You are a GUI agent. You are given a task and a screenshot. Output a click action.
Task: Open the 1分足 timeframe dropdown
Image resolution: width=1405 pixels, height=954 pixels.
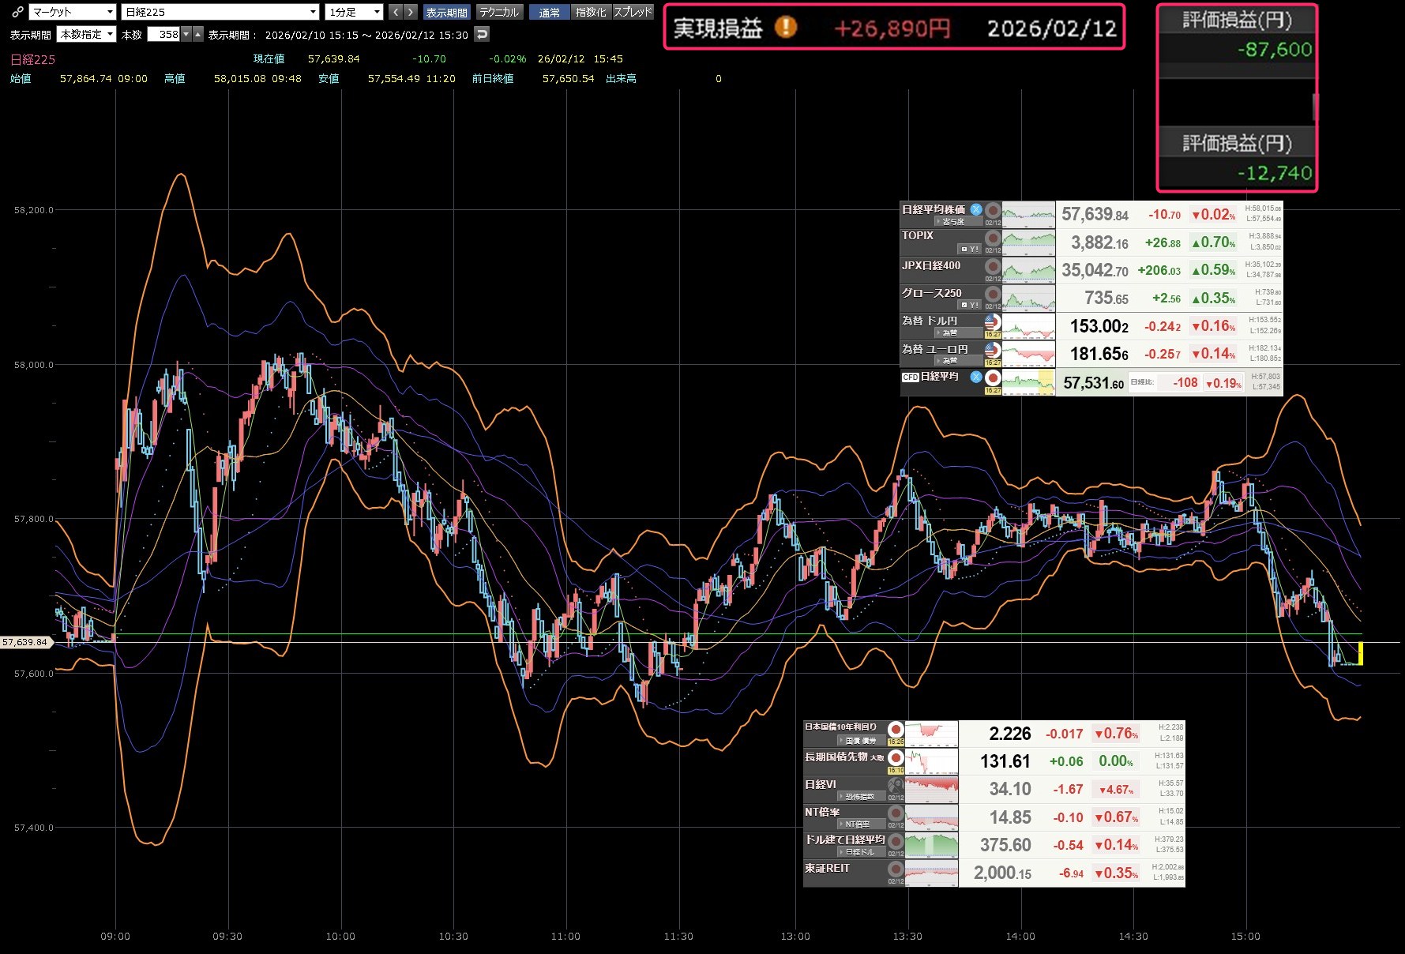[x=354, y=12]
